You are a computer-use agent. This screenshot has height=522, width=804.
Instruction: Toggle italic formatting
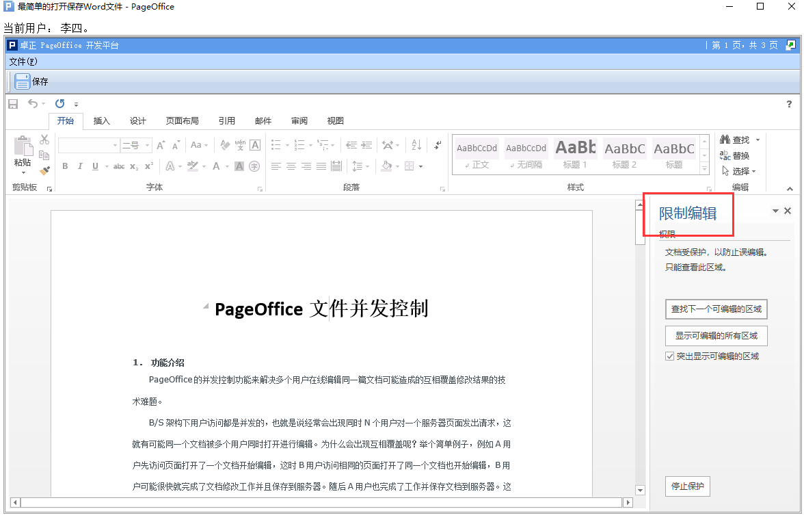coord(80,166)
